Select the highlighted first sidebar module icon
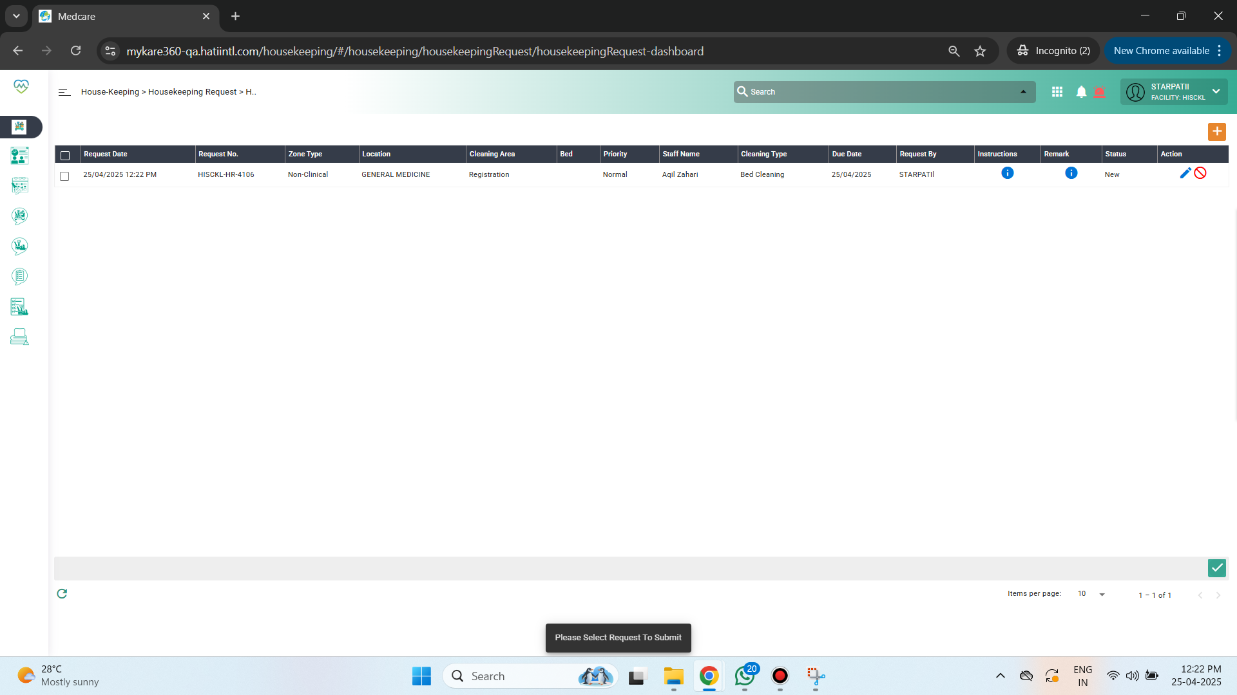This screenshot has height=695, width=1237. (19, 127)
